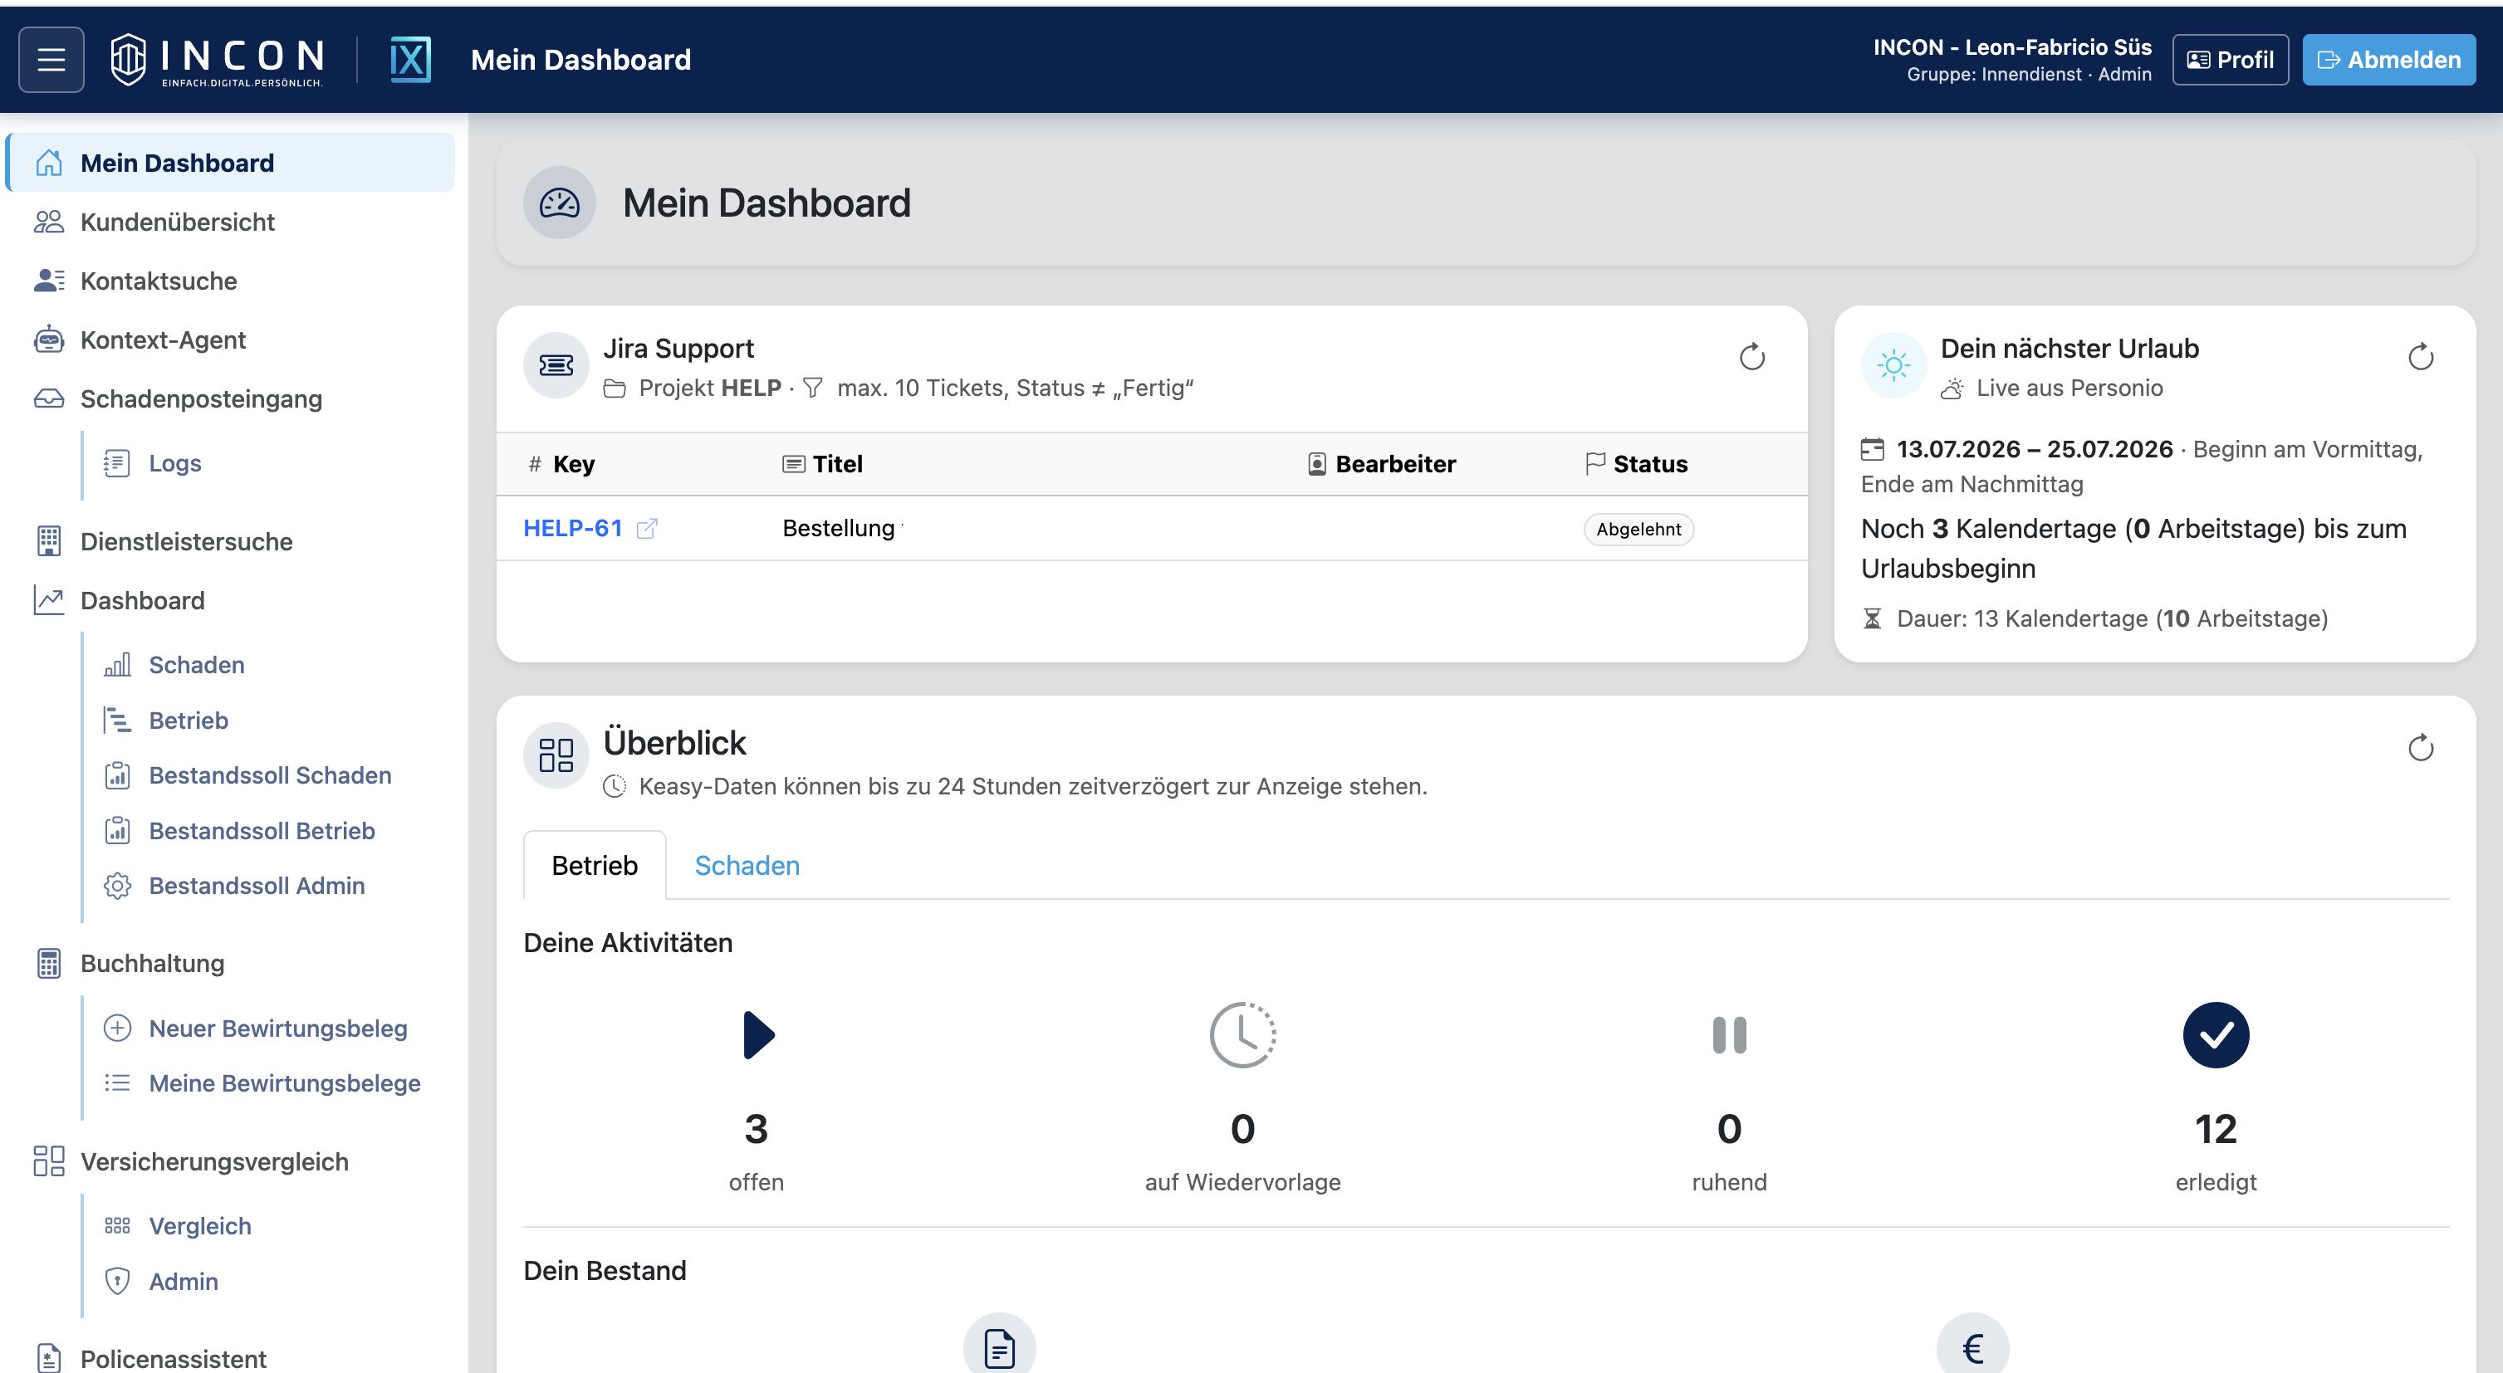This screenshot has width=2503, height=1373.
Task: Click the Status column header
Action: tap(1638, 464)
